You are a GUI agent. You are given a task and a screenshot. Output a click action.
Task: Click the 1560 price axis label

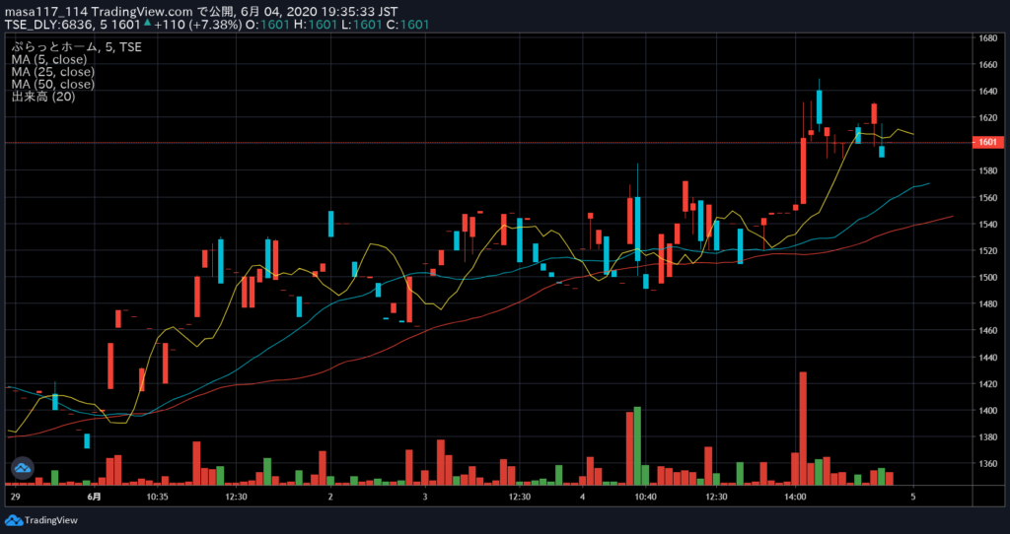coord(988,198)
